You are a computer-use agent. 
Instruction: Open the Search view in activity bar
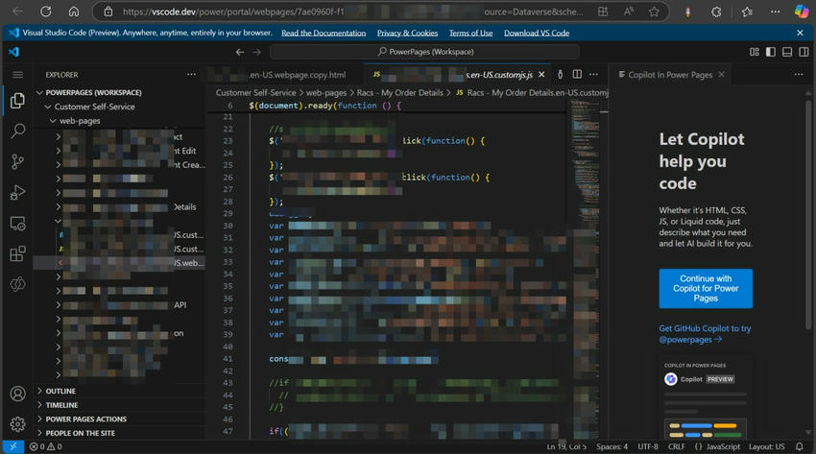(x=17, y=131)
